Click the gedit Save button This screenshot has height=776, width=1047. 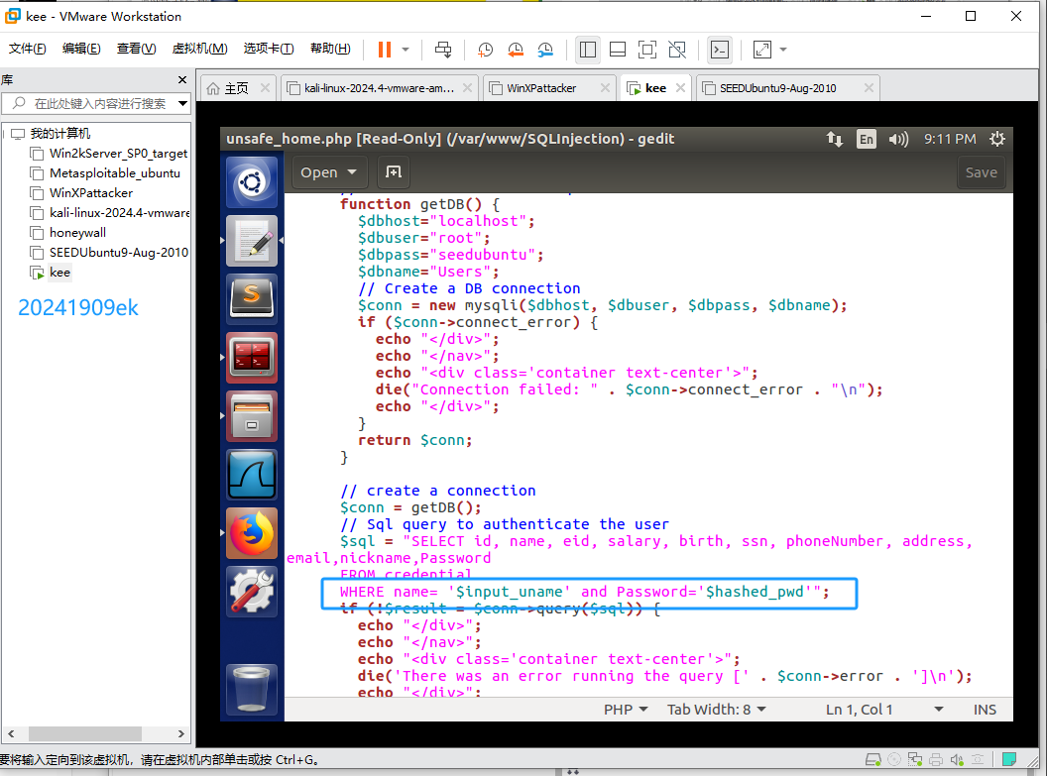pyautogui.click(x=981, y=172)
